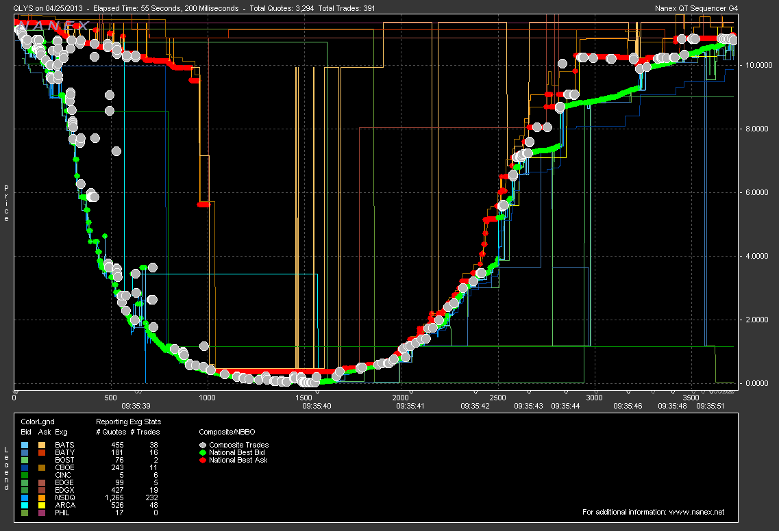
Task: Pick the CBOE bid color swatch
Action: (25, 467)
